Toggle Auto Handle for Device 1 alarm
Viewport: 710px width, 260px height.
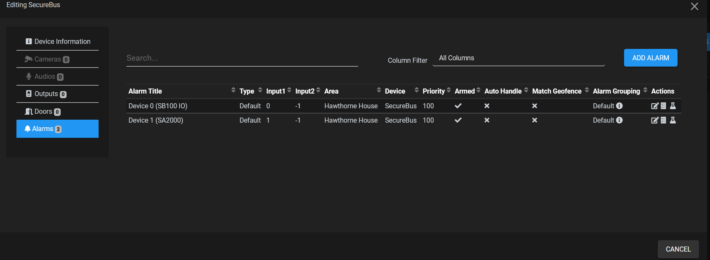click(x=487, y=121)
